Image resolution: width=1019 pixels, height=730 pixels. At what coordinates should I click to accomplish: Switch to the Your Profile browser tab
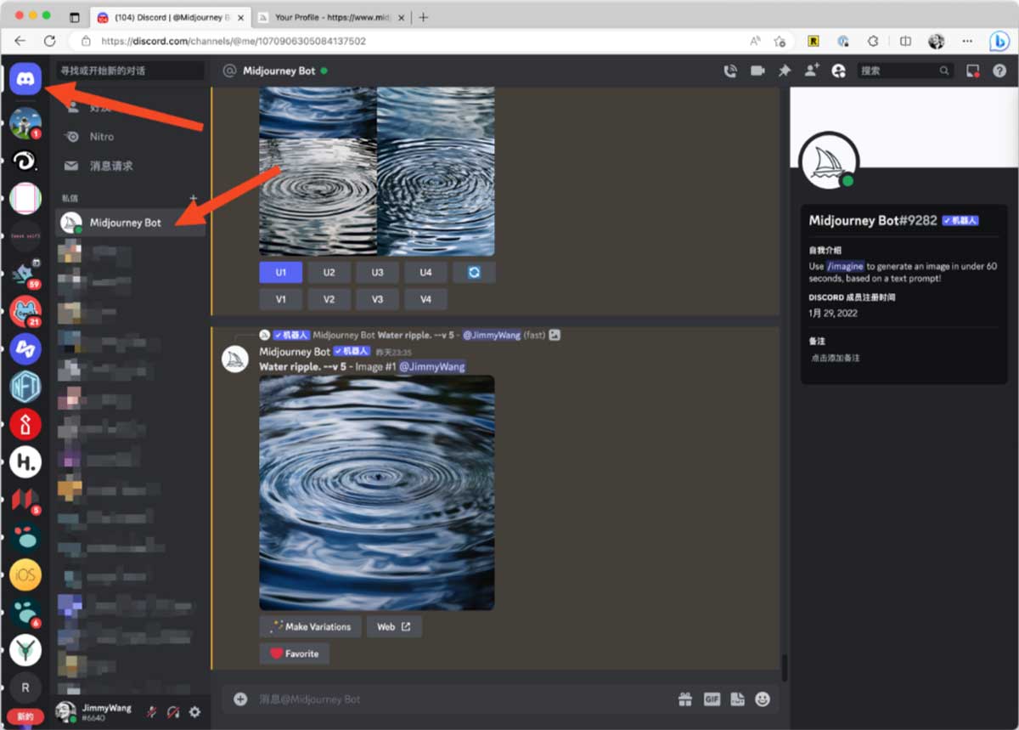click(327, 17)
